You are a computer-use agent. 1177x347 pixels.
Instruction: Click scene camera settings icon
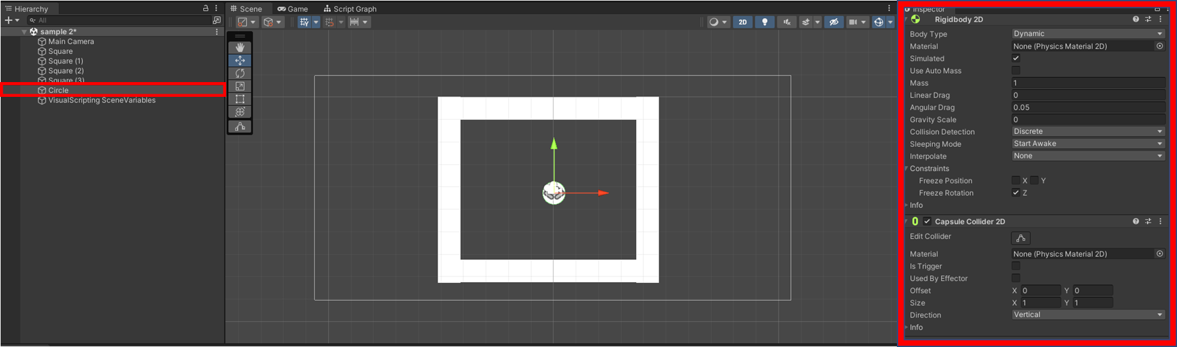[x=853, y=22]
